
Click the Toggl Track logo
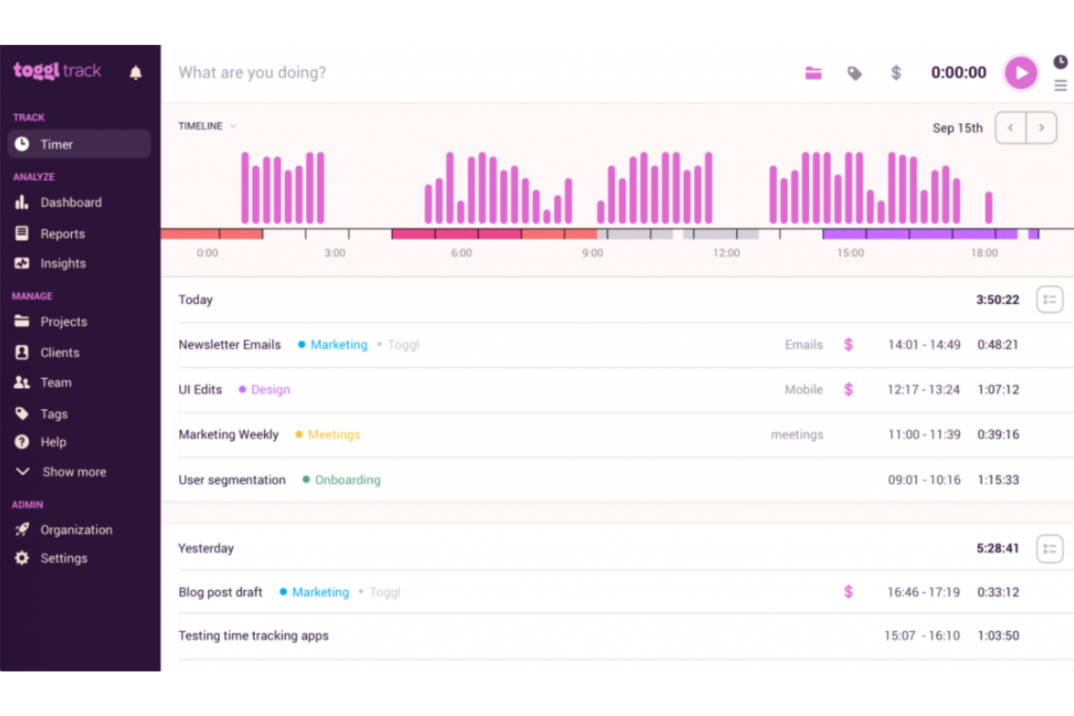click(x=57, y=70)
